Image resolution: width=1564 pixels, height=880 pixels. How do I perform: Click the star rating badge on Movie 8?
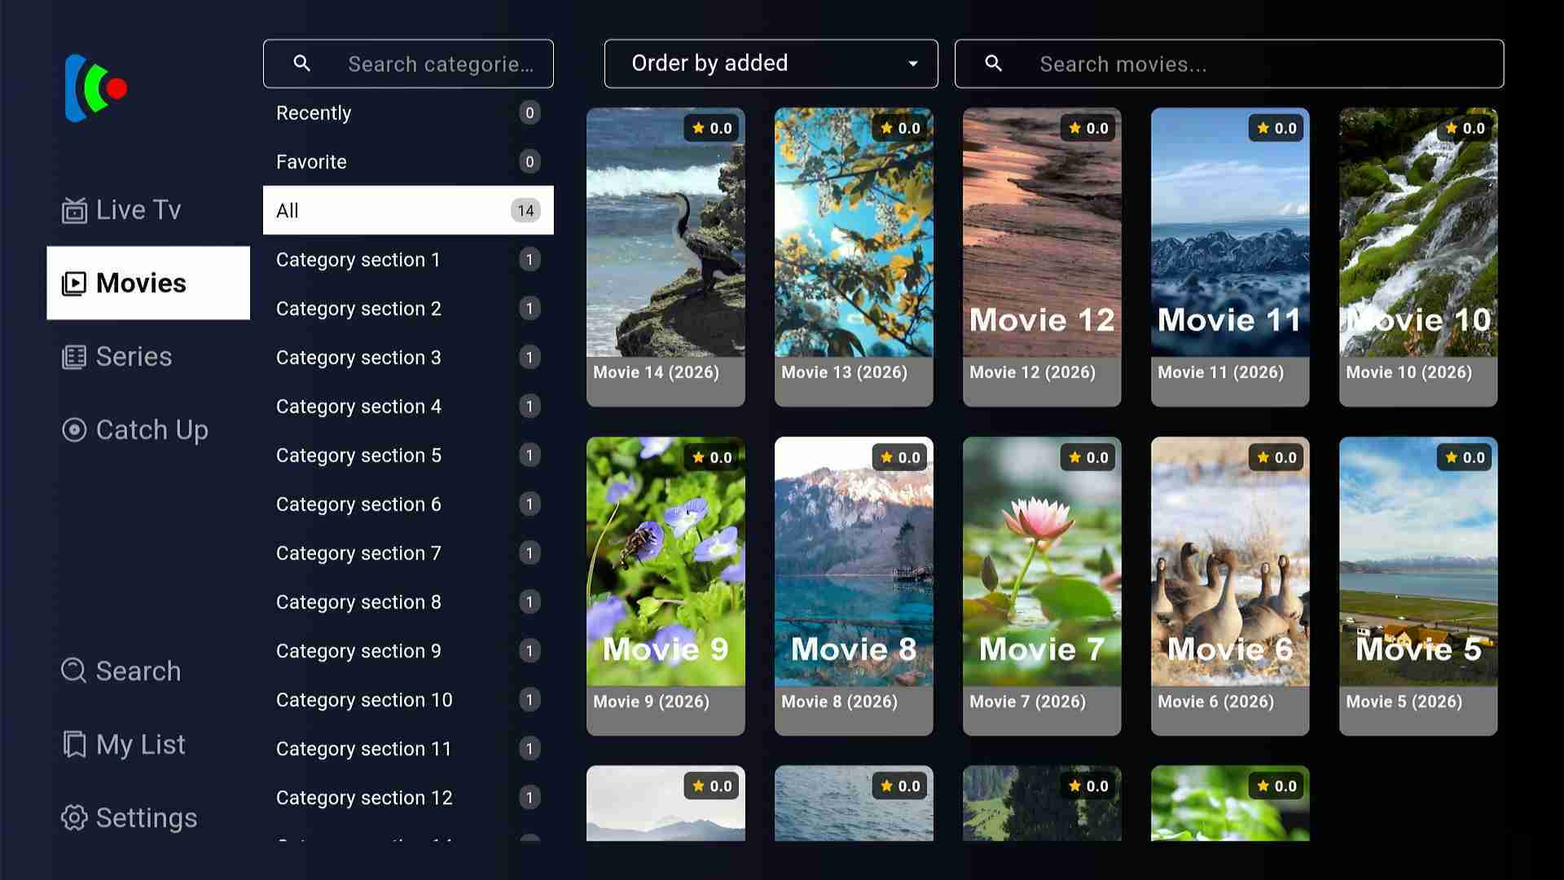pyautogui.click(x=901, y=457)
